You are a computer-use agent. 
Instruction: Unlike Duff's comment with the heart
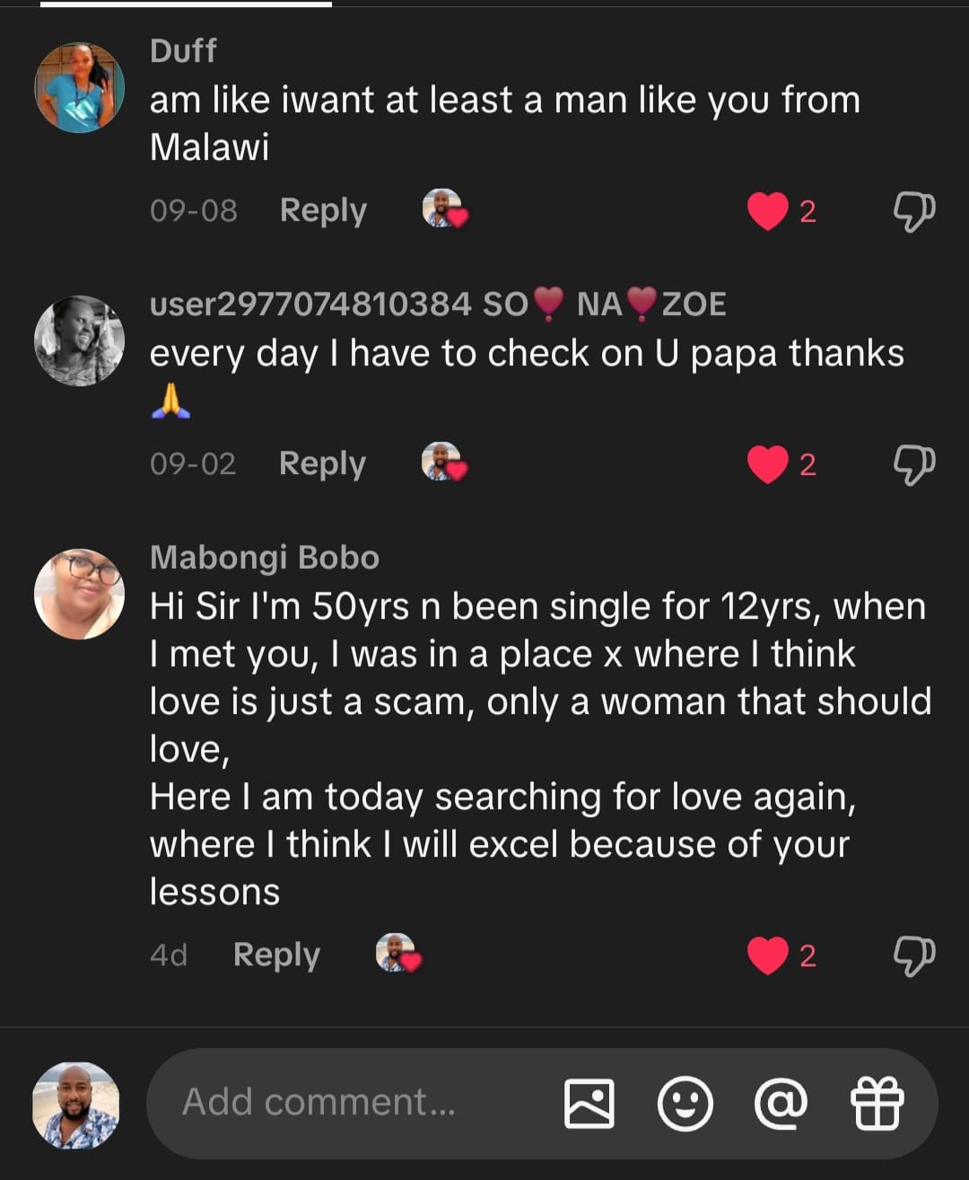point(768,212)
